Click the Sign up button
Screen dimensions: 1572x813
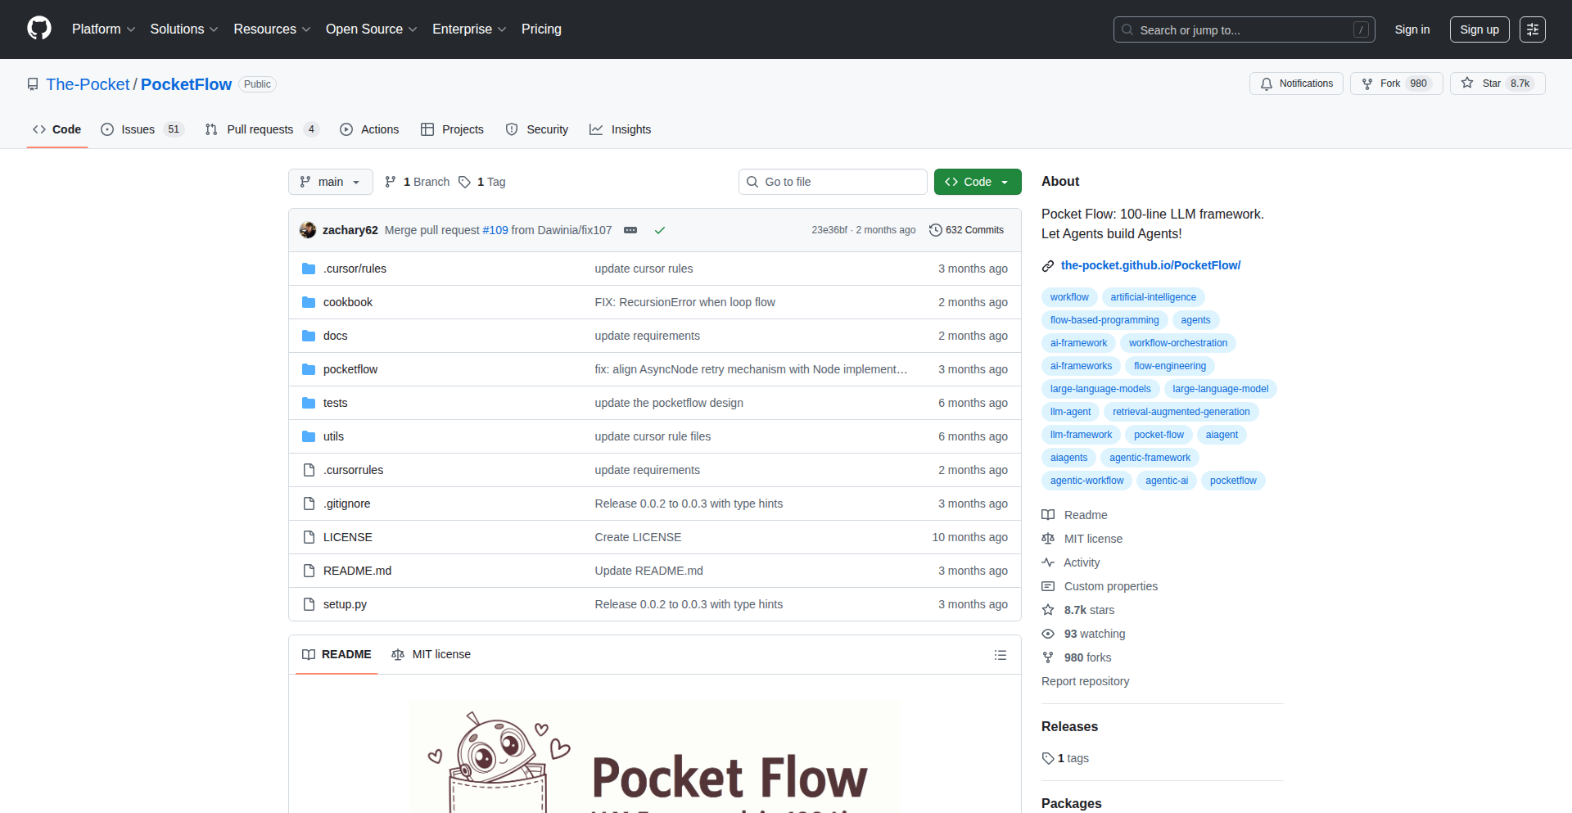(x=1479, y=29)
